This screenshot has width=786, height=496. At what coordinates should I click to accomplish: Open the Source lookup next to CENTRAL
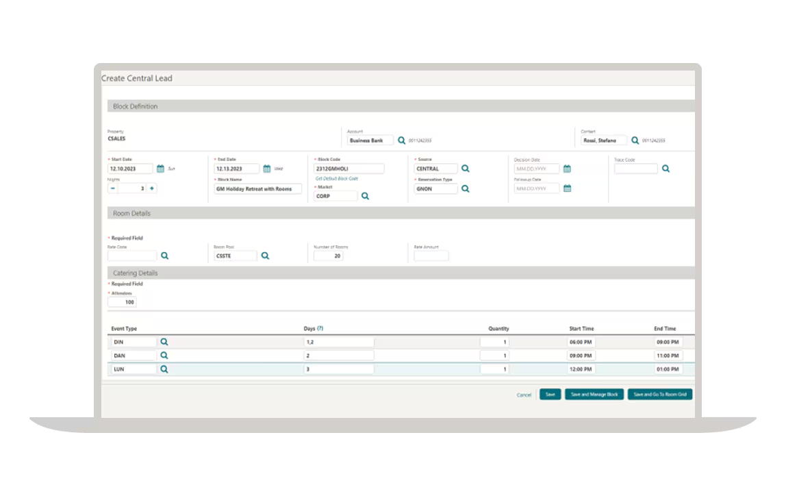coord(466,168)
